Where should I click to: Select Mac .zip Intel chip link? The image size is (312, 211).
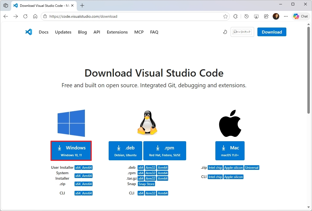pos(215,167)
